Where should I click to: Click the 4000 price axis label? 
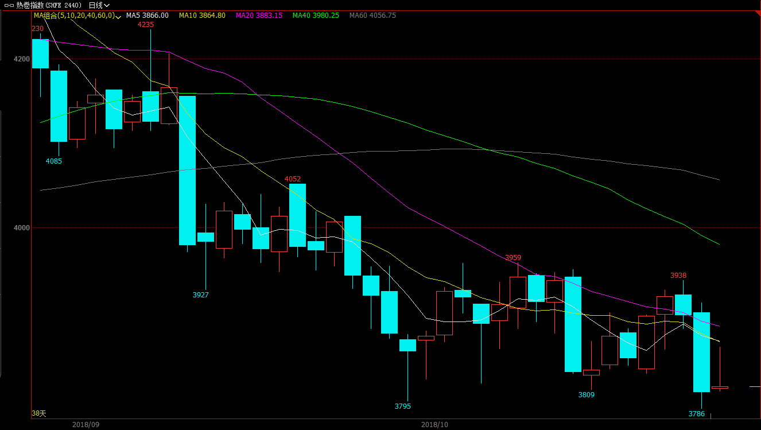(x=21, y=228)
